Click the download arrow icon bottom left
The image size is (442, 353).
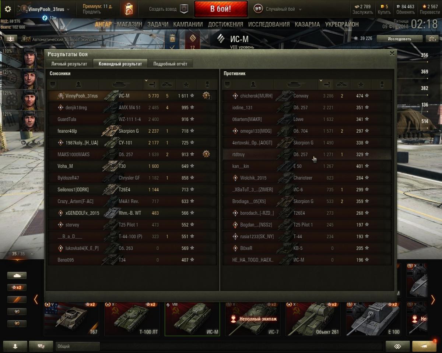point(15,346)
